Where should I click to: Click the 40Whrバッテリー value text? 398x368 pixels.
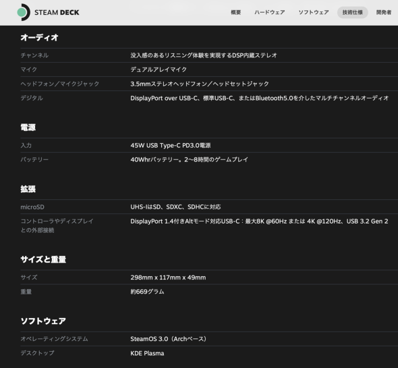[x=189, y=159]
